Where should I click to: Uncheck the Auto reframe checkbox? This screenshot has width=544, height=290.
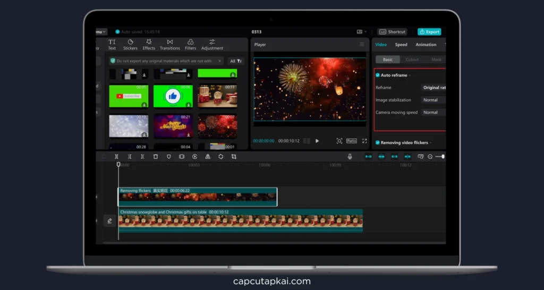378,75
